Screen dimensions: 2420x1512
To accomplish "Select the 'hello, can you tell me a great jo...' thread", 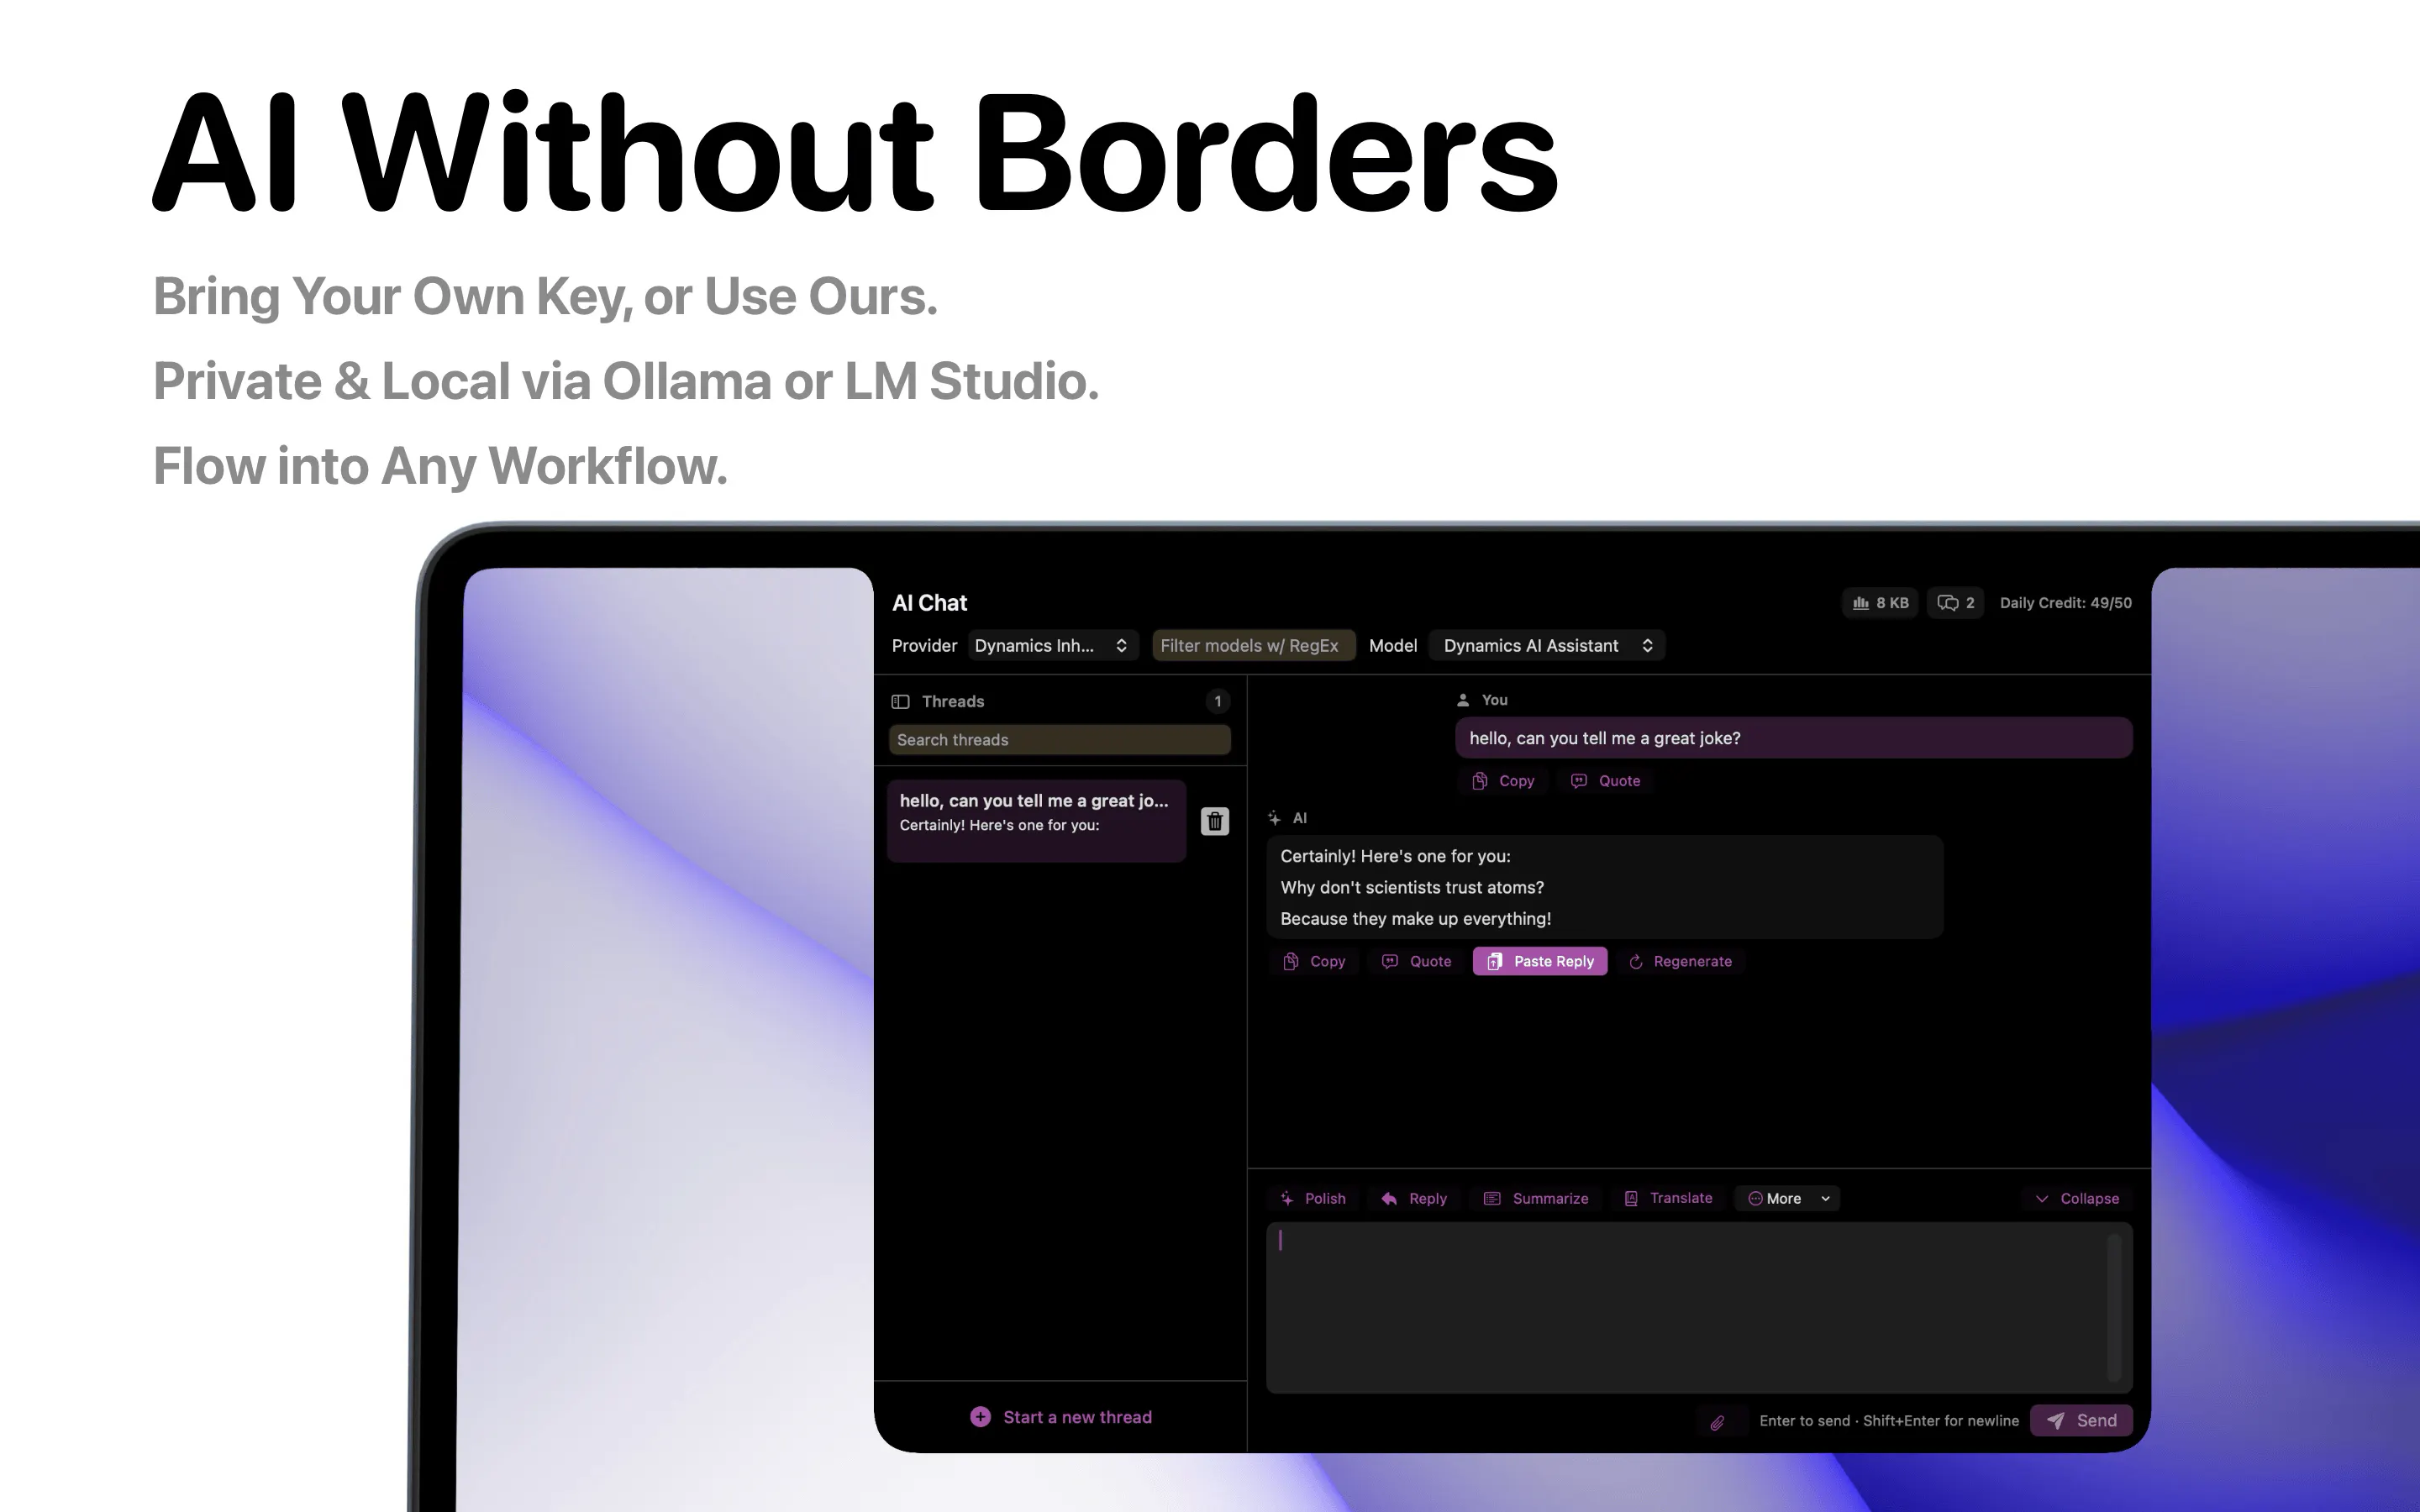I will (1037, 821).
